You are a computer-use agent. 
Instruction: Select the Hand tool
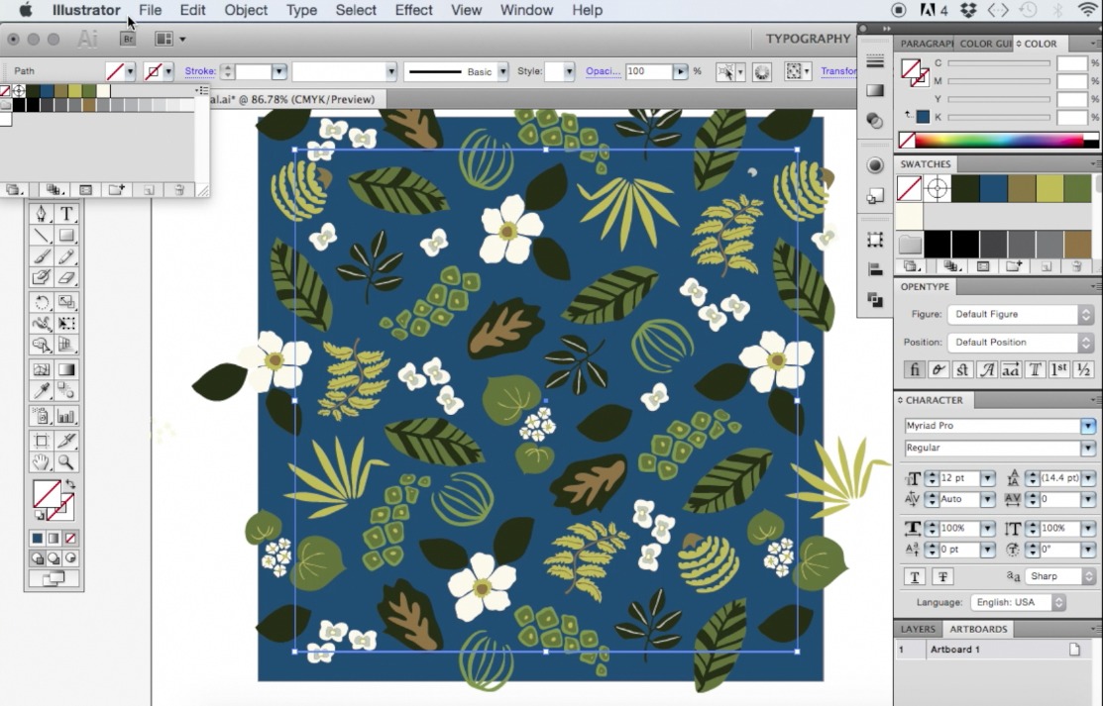(41, 462)
